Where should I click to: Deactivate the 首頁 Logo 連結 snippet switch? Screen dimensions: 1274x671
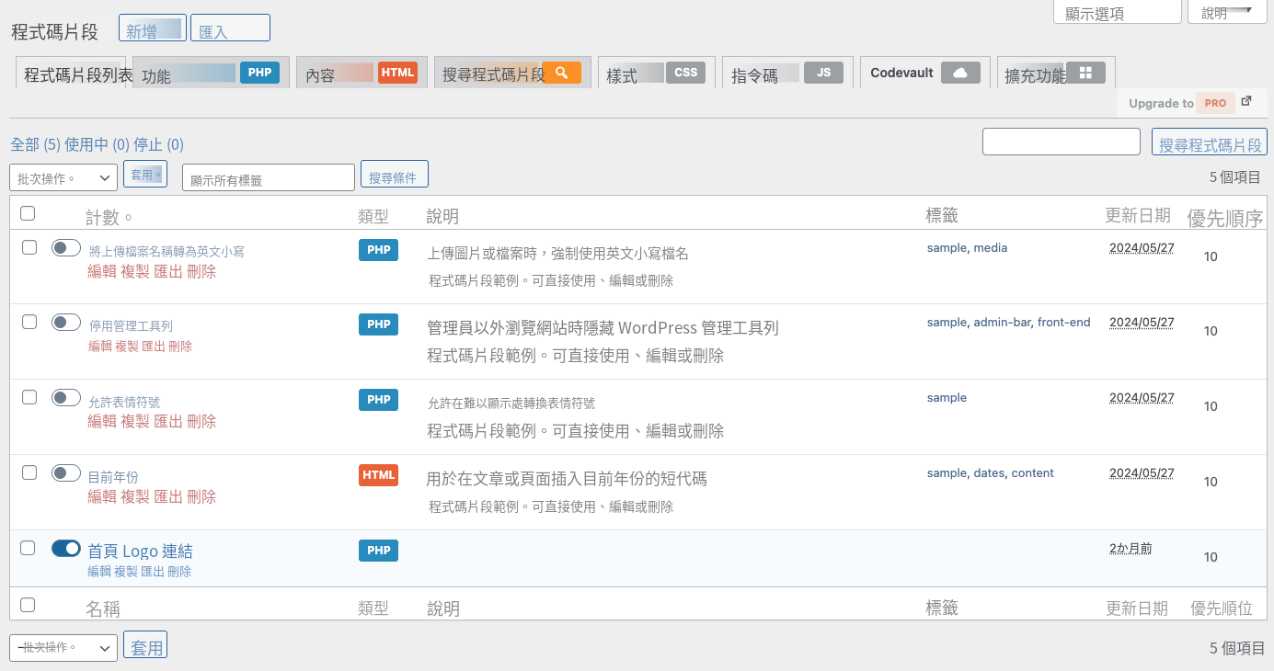66,548
